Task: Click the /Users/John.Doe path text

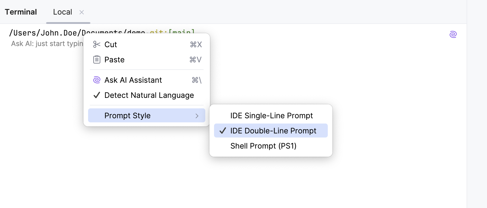Action: pyautogui.click(x=44, y=33)
